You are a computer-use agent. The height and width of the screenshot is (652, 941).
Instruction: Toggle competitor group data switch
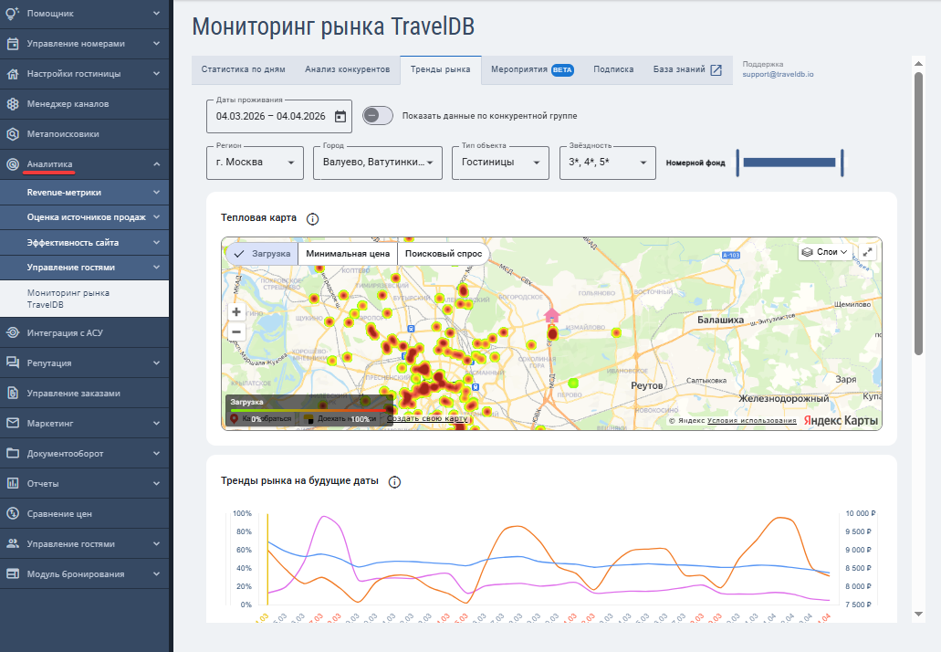(x=378, y=116)
